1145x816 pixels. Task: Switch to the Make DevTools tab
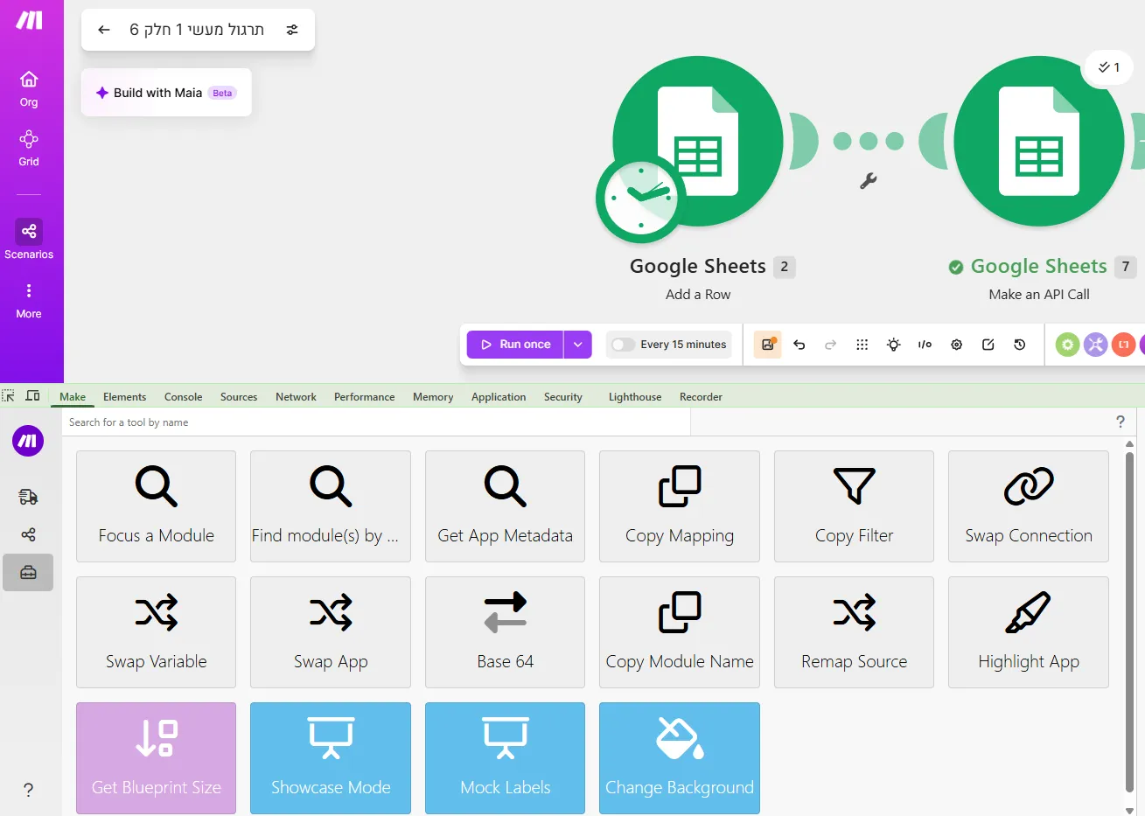coord(73,397)
